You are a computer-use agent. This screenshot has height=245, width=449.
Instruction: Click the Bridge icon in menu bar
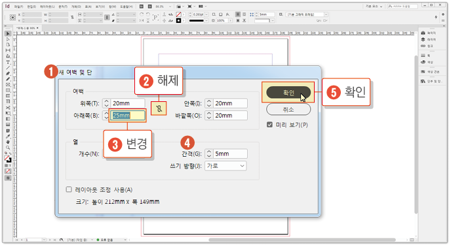[142, 7]
